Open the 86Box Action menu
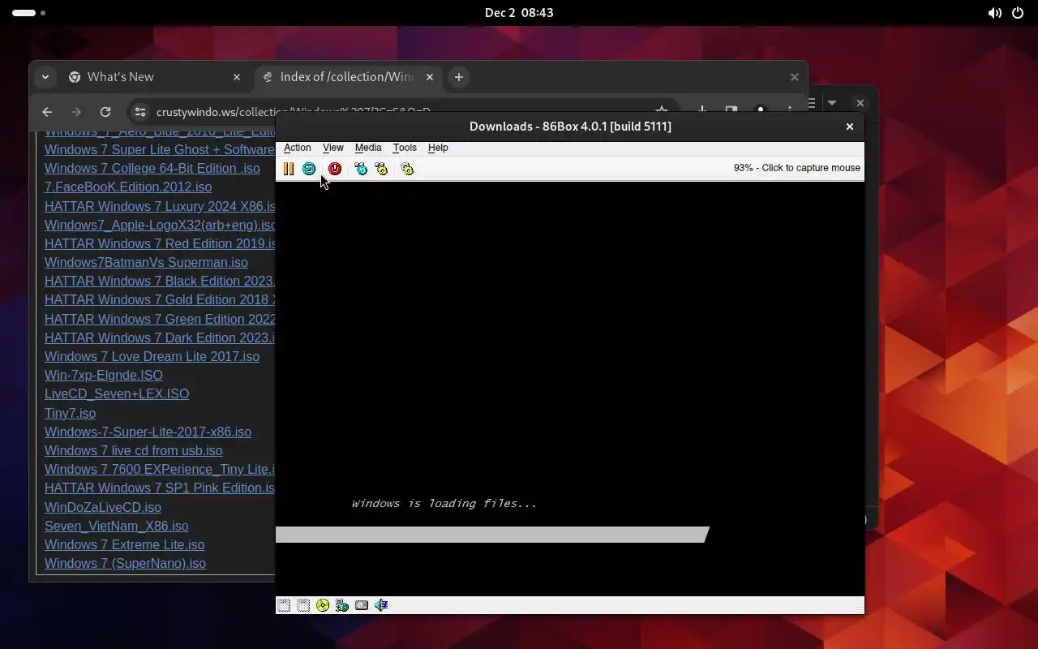The height and width of the screenshot is (649, 1038). click(x=298, y=148)
